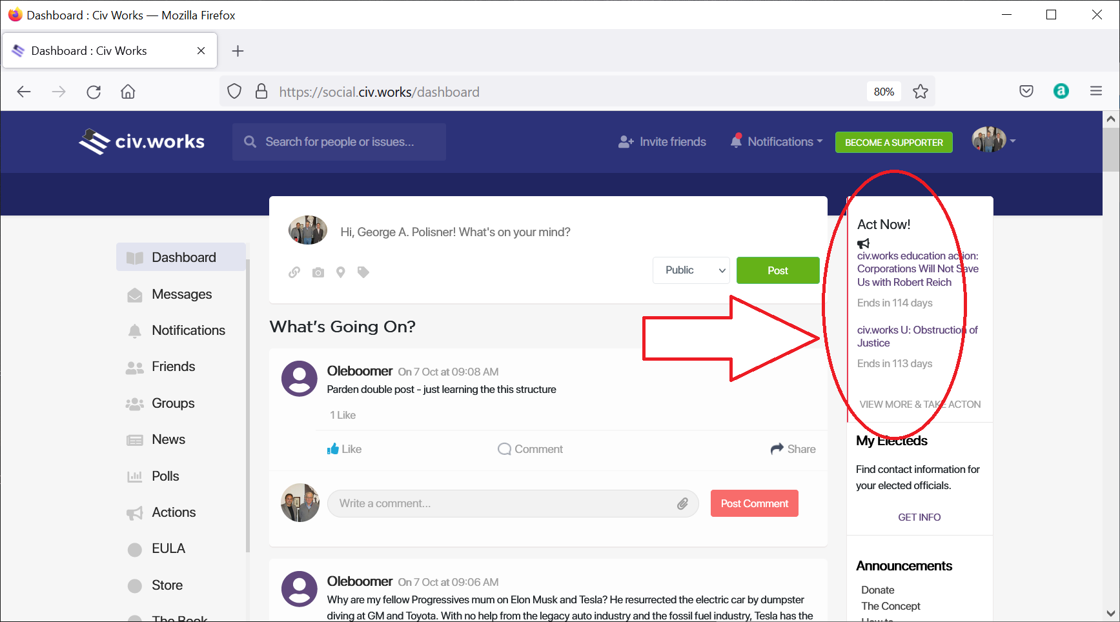Open the Public visibility dropdown

tap(691, 270)
